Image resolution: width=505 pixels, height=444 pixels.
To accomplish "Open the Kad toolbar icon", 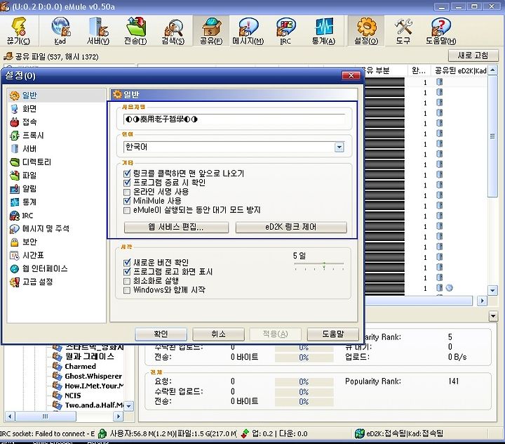I will coord(60,31).
